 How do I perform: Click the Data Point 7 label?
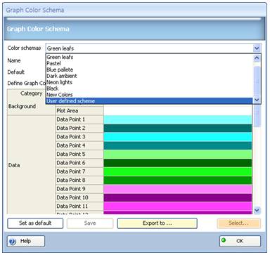[79, 171]
